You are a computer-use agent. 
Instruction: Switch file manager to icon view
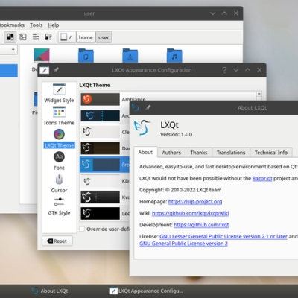10,37
